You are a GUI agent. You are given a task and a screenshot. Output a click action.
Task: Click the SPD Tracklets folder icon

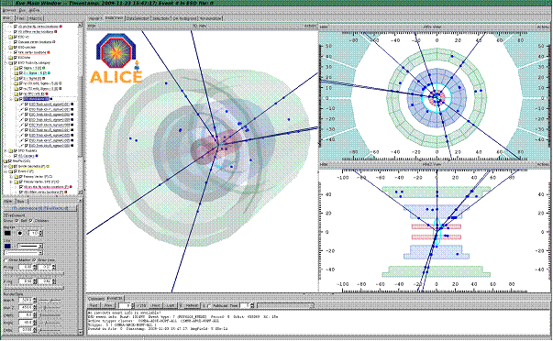(x=11, y=150)
